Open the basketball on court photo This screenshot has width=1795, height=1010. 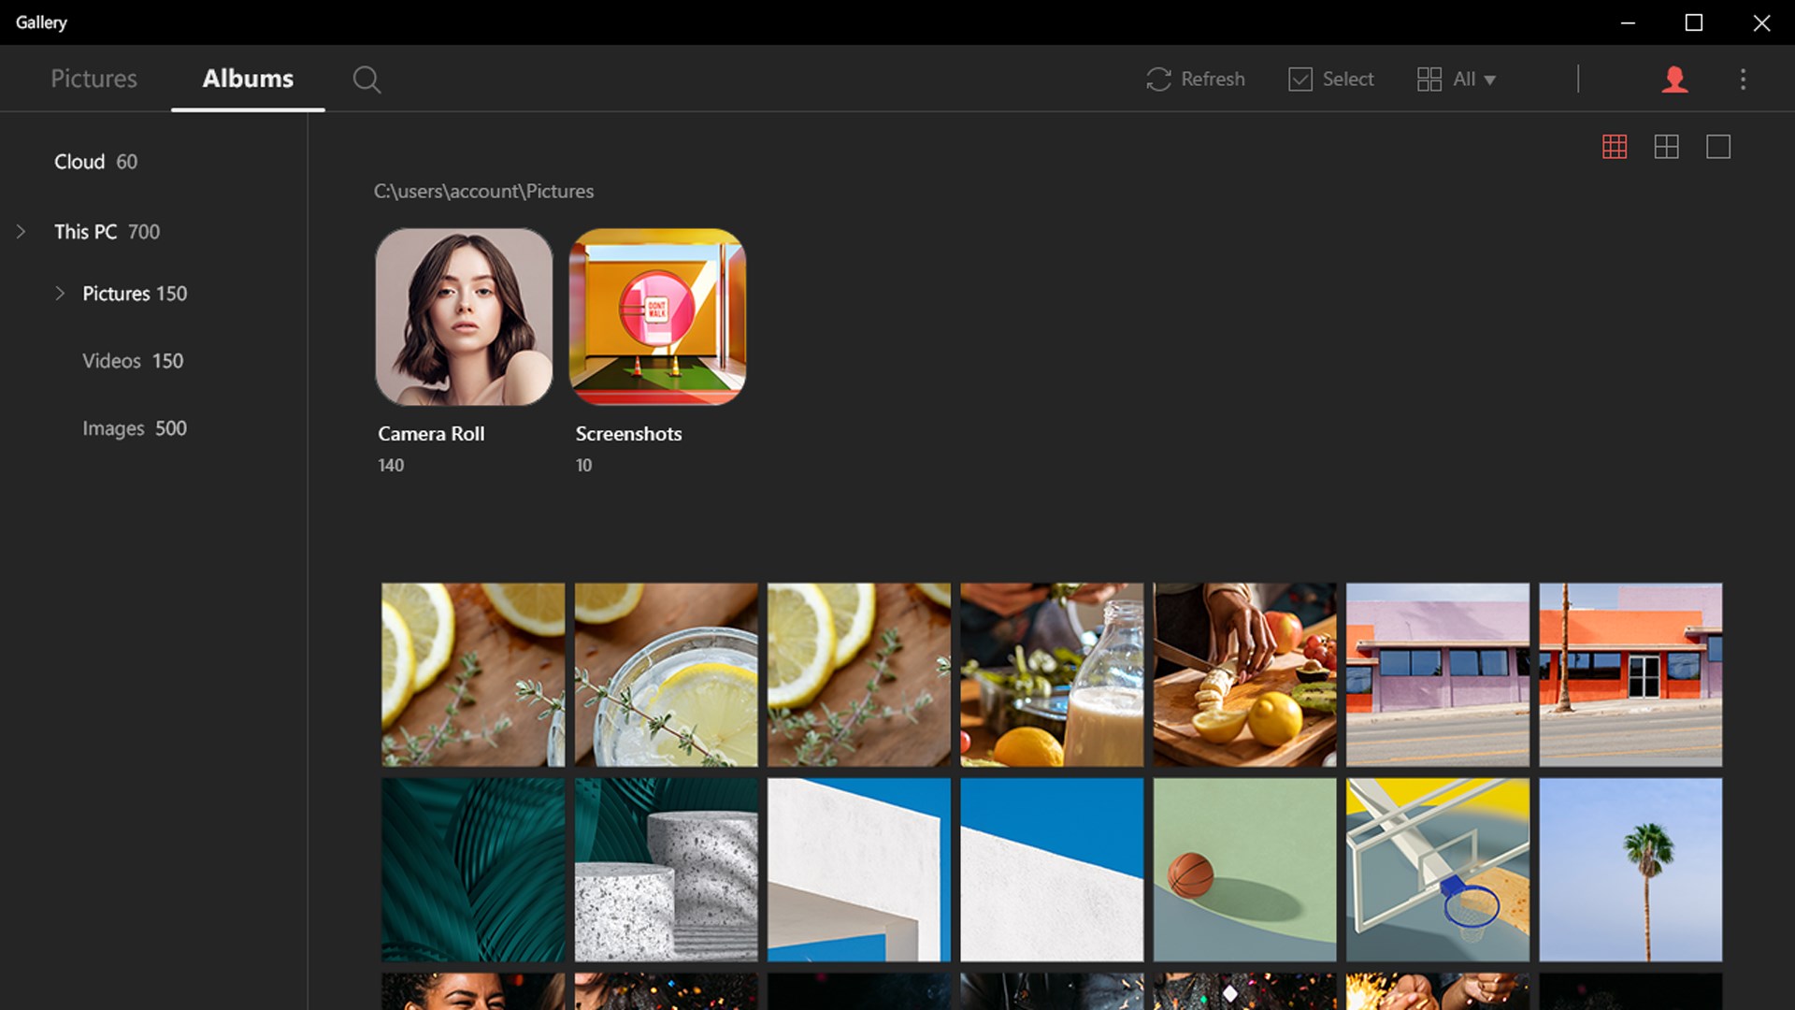[1244, 870]
